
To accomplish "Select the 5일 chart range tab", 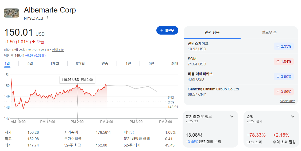I will [30, 64].
